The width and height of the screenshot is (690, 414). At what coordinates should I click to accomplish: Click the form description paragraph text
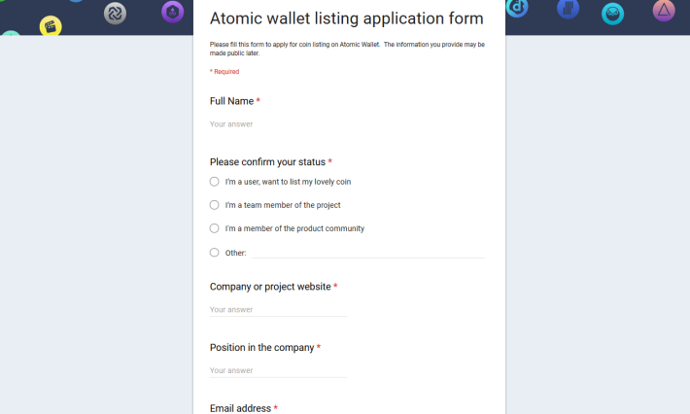pyautogui.click(x=347, y=49)
